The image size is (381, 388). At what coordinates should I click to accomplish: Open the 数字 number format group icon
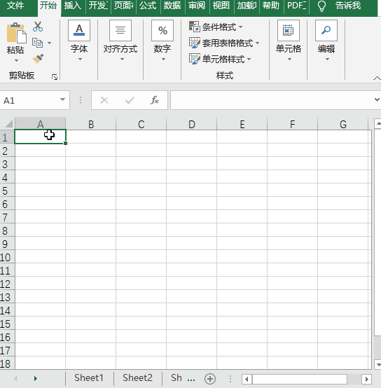tap(162, 30)
